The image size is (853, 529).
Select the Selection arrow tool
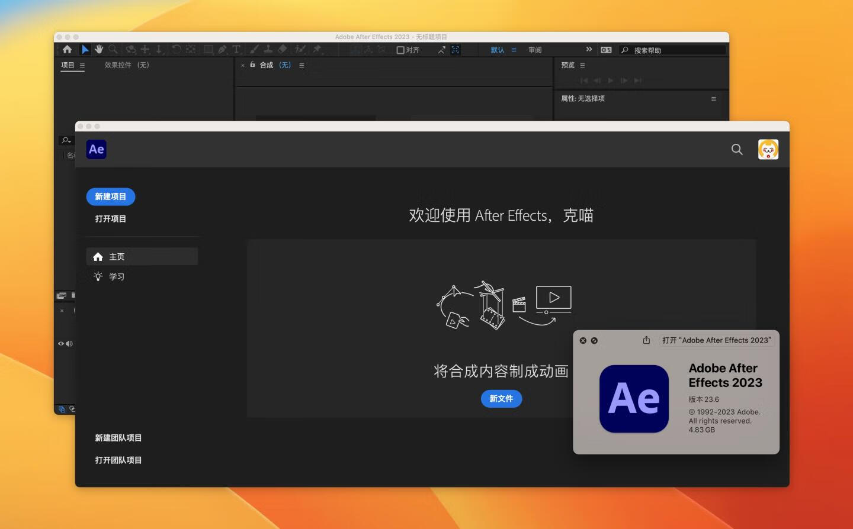pyautogui.click(x=85, y=50)
